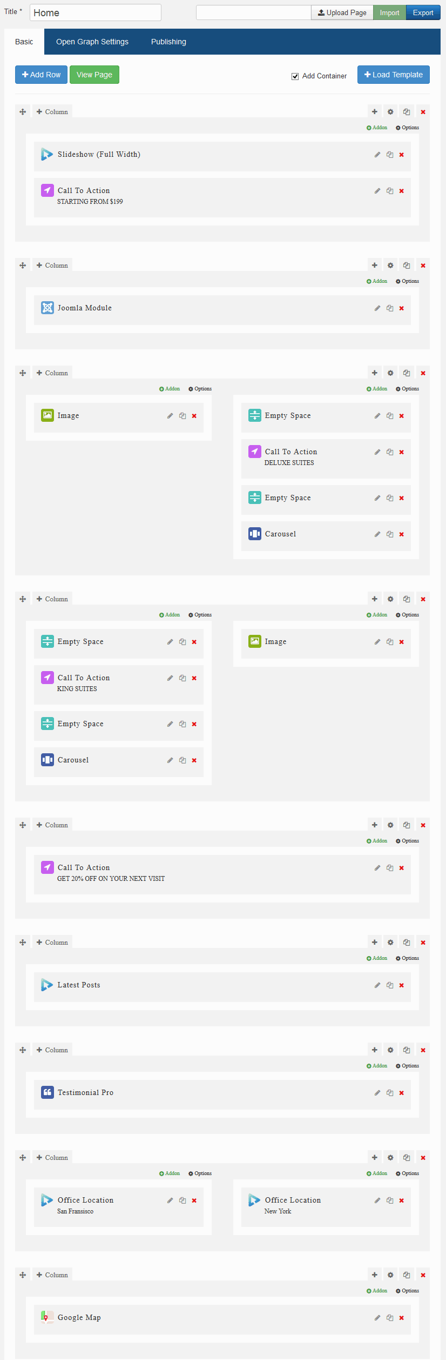This screenshot has width=446, height=1360.
Task: Click the Upload Page button
Action: coord(342,12)
